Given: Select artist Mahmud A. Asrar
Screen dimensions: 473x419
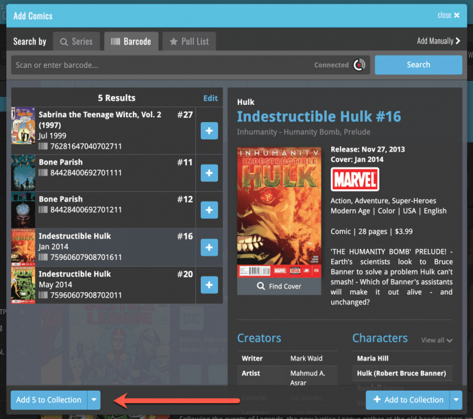Looking at the screenshot, I should click(x=308, y=378).
